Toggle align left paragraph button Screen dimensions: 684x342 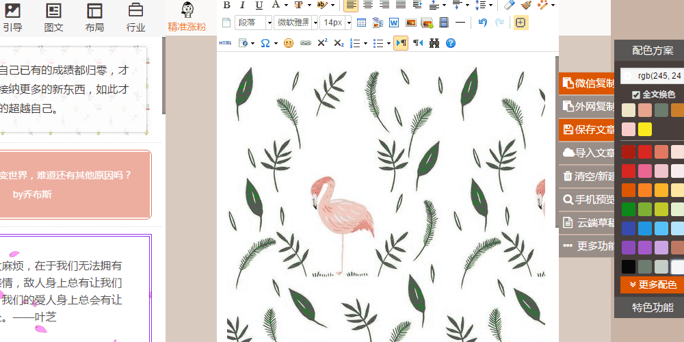(x=351, y=5)
